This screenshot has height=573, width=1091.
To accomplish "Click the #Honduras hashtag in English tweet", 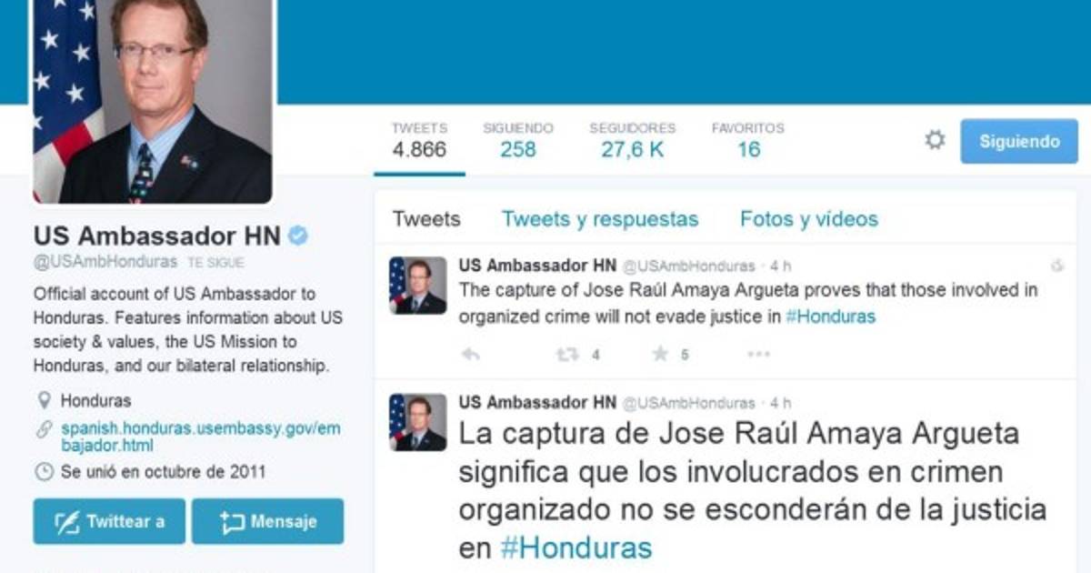I will (830, 317).
